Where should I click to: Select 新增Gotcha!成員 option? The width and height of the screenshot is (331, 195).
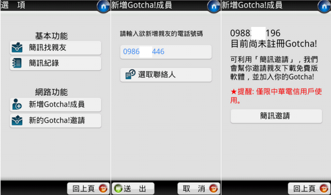55,104
